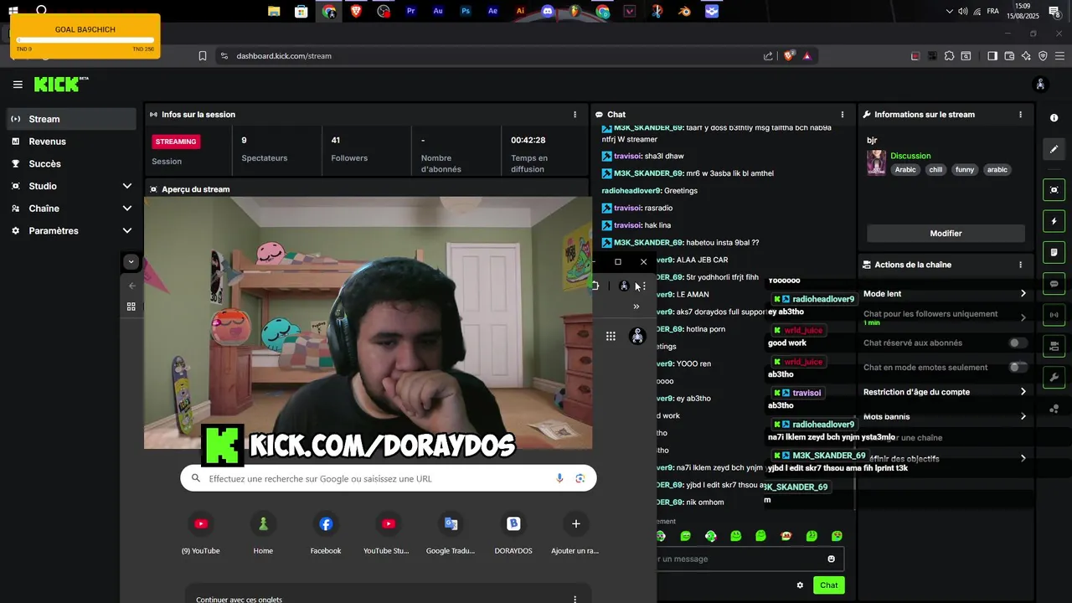Screen dimensions: 1072x603
Task: Open Blender from taskbar
Action: [684, 12]
